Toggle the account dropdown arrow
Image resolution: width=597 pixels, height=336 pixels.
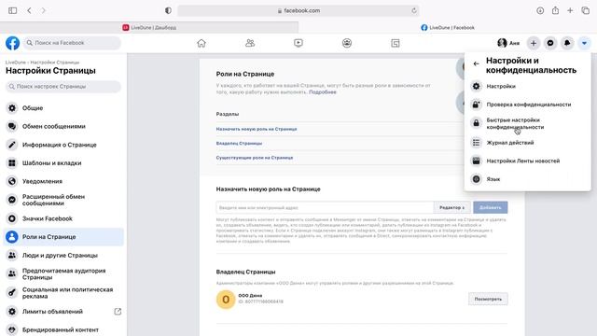[584, 43]
